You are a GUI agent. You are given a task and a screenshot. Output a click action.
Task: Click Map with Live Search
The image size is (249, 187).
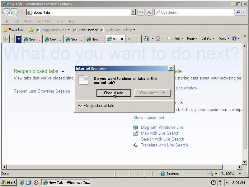pyautogui.click(x=160, y=133)
